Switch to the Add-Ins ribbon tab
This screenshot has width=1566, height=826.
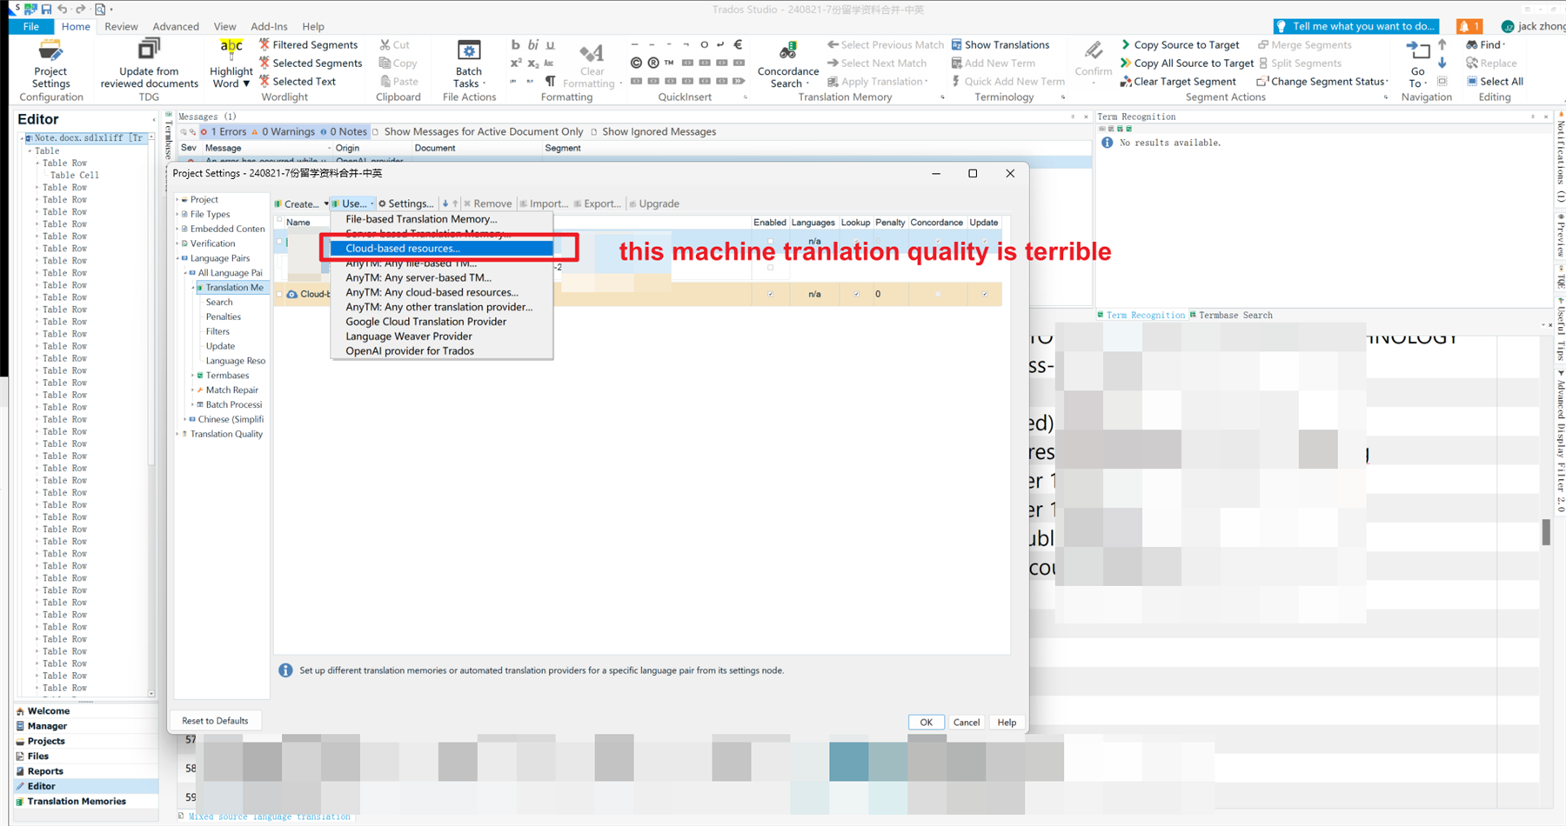pos(269,26)
